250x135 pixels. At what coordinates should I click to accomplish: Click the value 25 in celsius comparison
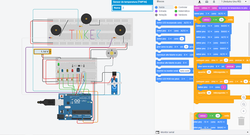point(221,20)
